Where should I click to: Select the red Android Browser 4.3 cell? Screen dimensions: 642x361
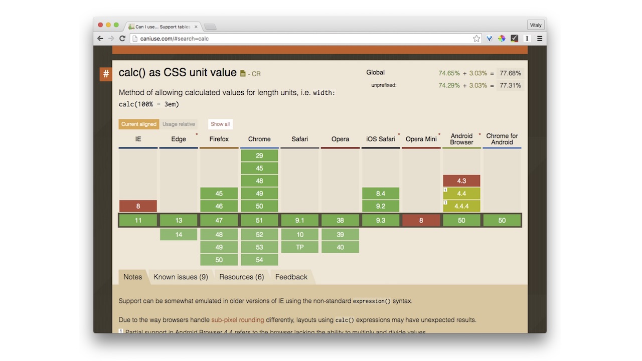point(461,181)
